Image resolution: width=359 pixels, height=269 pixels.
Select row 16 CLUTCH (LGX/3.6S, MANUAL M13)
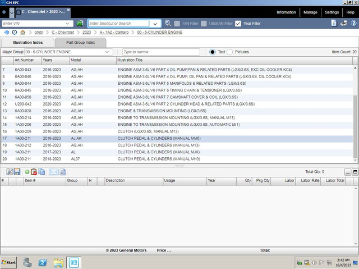[x=177, y=131]
